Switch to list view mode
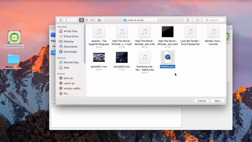The image size is (252, 142). coord(87,20)
